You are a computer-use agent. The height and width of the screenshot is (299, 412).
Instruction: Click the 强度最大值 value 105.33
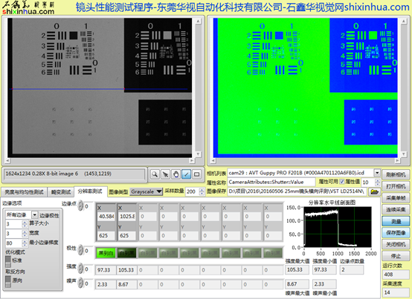[297, 269]
